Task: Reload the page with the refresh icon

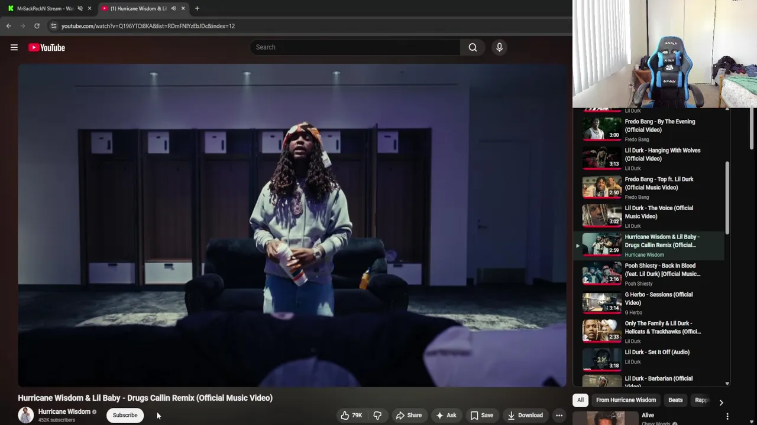Action: pos(37,26)
